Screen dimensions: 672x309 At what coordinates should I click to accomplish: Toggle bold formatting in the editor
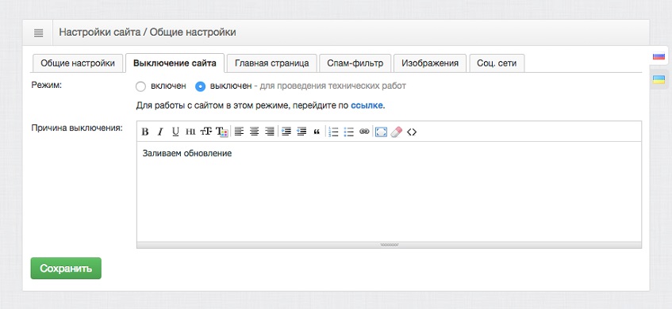[145, 132]
